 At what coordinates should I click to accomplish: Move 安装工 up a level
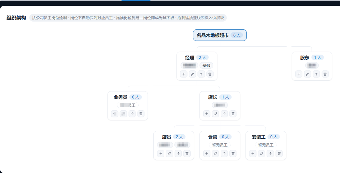pos(270,154)
